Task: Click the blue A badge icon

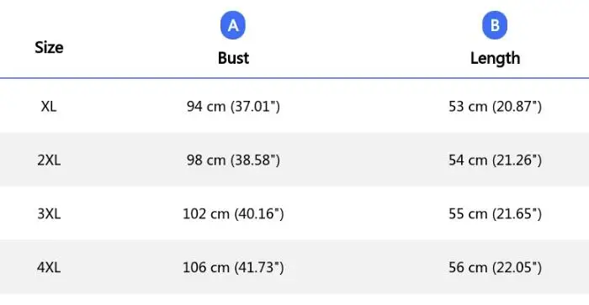Action: coord(233,25)
